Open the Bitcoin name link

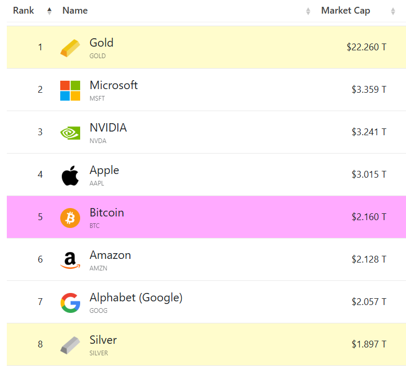click(x=107, y=213)
